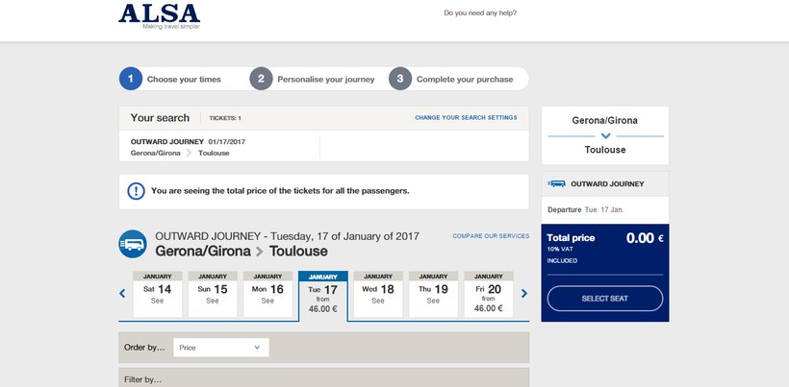The height and width of the screenshot is (387, 789).
Task: Open Change Your Search Settings link
Action: 466,118
